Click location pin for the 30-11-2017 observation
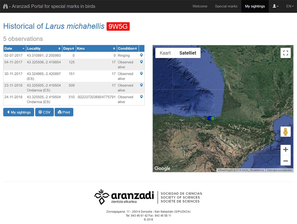 141,73
